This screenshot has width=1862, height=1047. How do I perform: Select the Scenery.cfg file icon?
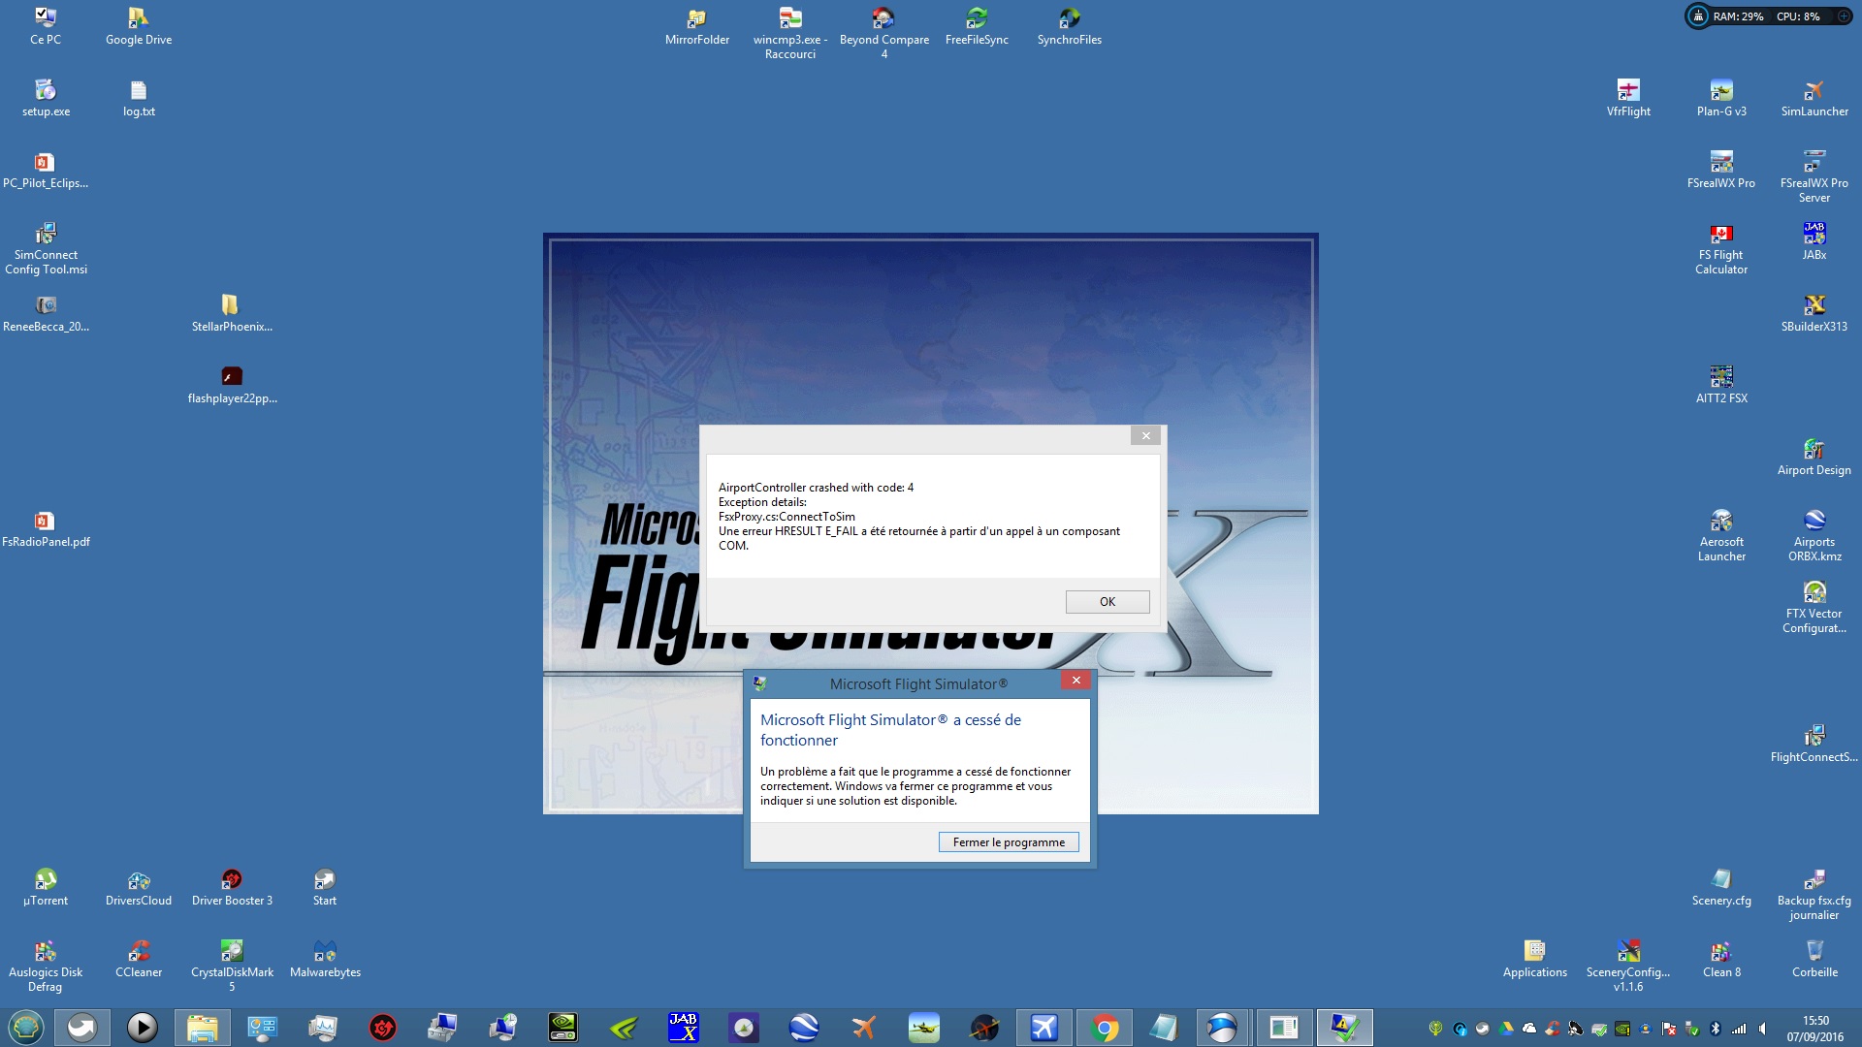(1721, 887)
